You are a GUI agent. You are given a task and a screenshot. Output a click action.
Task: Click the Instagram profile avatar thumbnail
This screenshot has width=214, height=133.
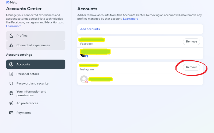[84, 79]
